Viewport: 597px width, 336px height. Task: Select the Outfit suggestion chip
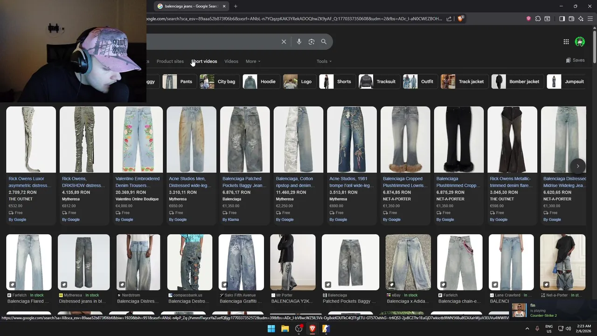coord(419,81)
